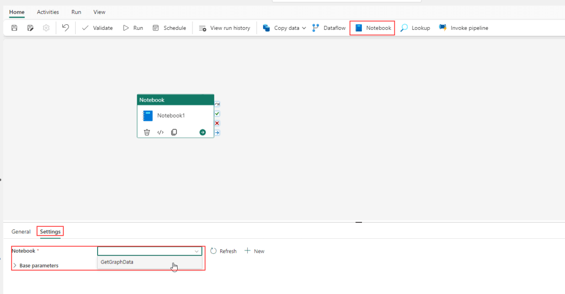Click the red X on-fail connector
565x294 pixels.
point(217,123)
